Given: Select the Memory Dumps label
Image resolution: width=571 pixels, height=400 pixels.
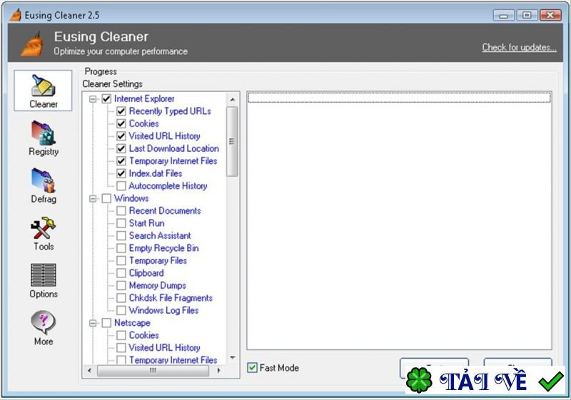Looking at the screenshot, I should click(x=158, y=285).
